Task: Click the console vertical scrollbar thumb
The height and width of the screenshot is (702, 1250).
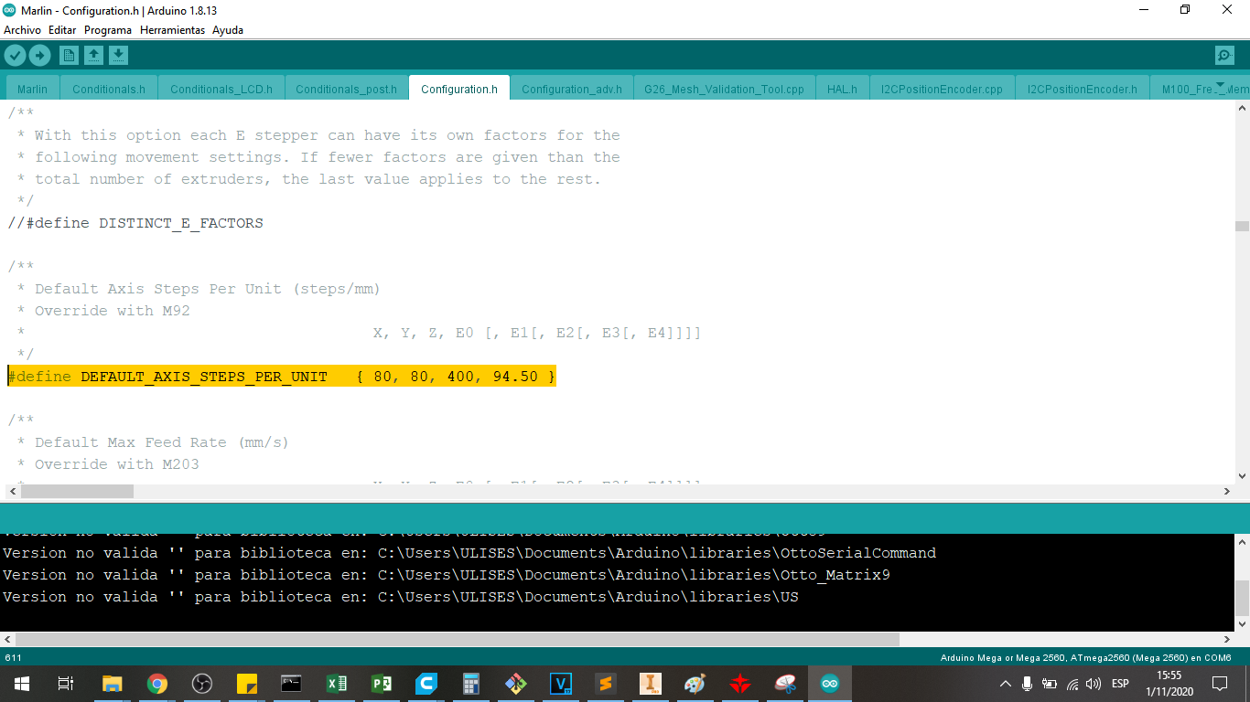Action: point(1242,598)
